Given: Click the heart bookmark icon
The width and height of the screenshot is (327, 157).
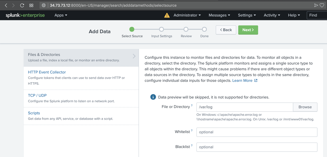Looking at the screenshot, I should (x=322, y=5).
